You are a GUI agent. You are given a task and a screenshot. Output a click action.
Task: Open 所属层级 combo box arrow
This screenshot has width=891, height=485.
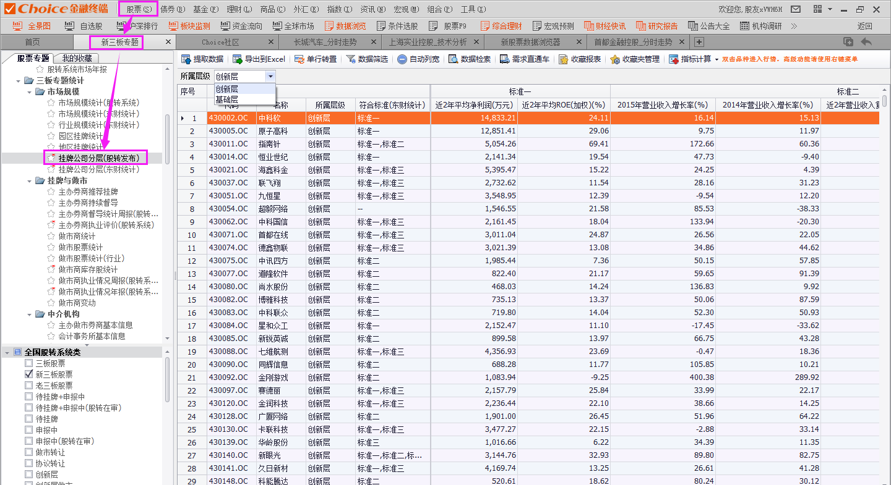tap(270, 76)
